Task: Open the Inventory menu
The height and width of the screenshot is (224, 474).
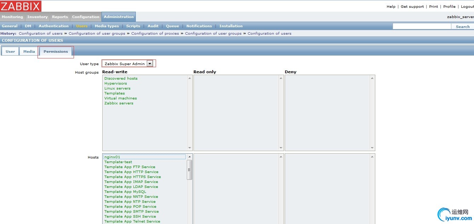Action: point(37,17)
